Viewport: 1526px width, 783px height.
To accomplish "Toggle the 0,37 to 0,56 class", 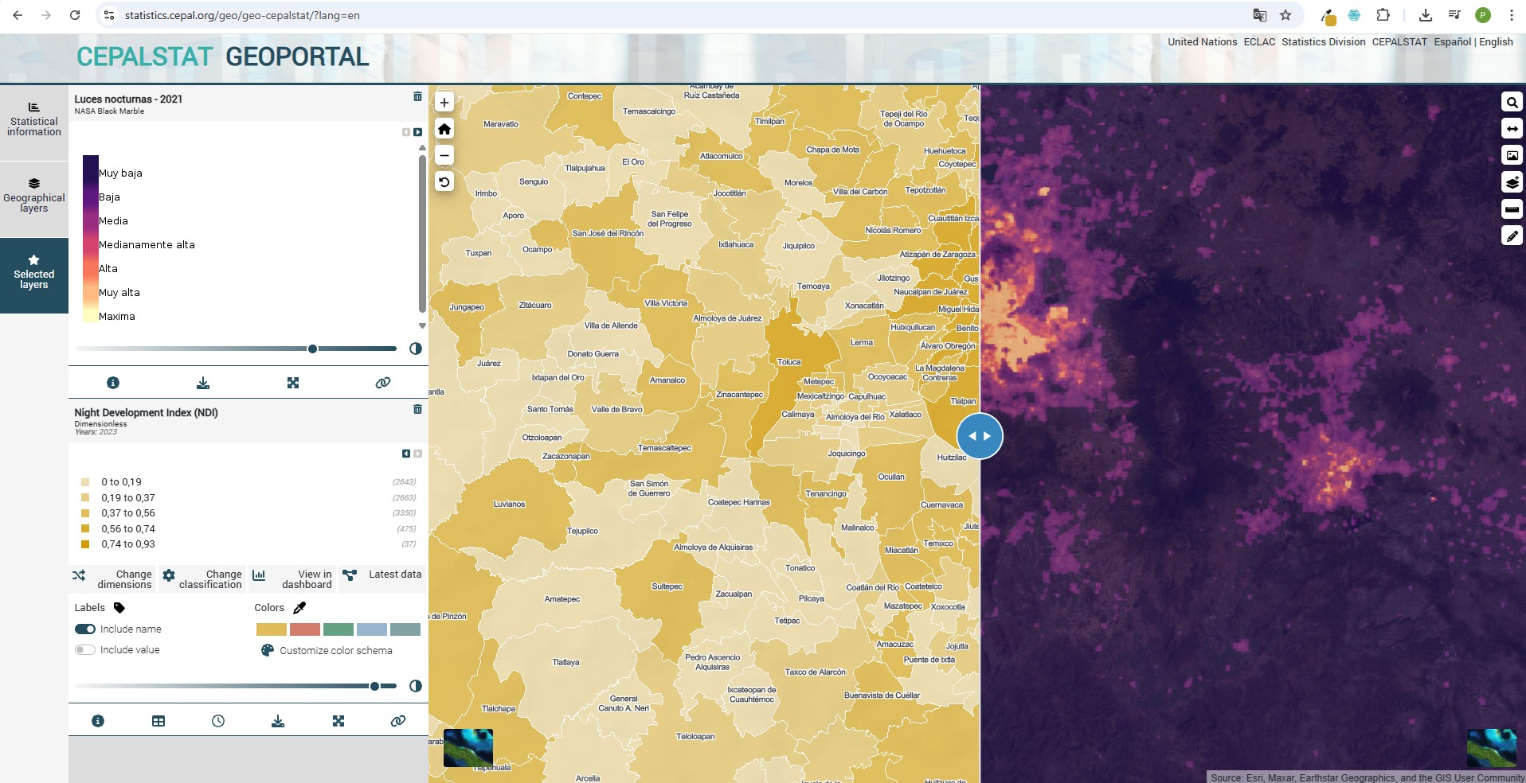I will (x=85, y=513).
